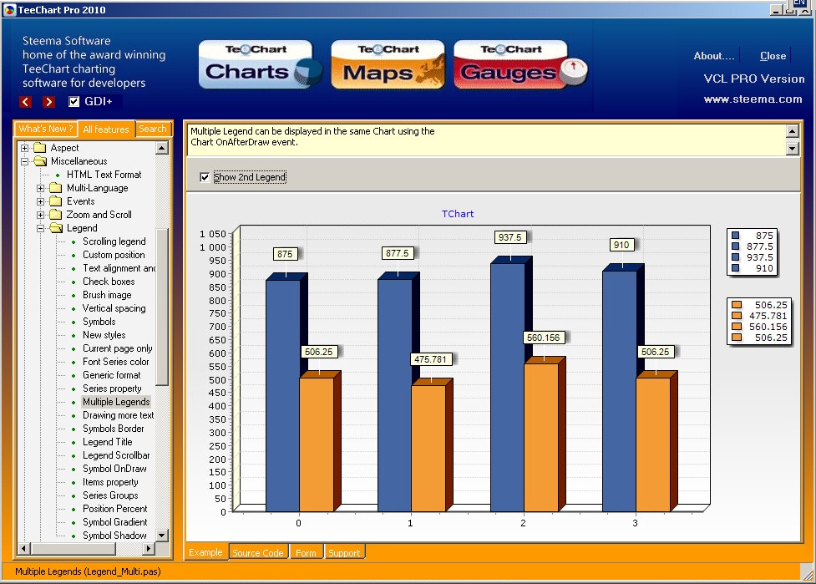
Task: Click the EN language indicator
Action: pyautogui.click(x=799, y=3)
